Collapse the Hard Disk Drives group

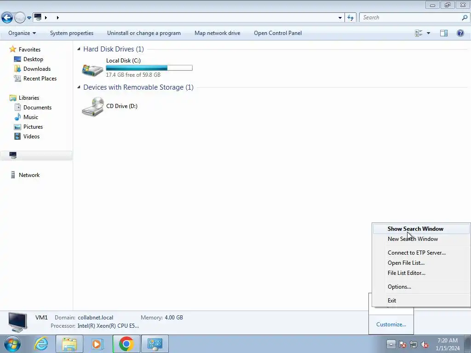click(x=79, y=49)
